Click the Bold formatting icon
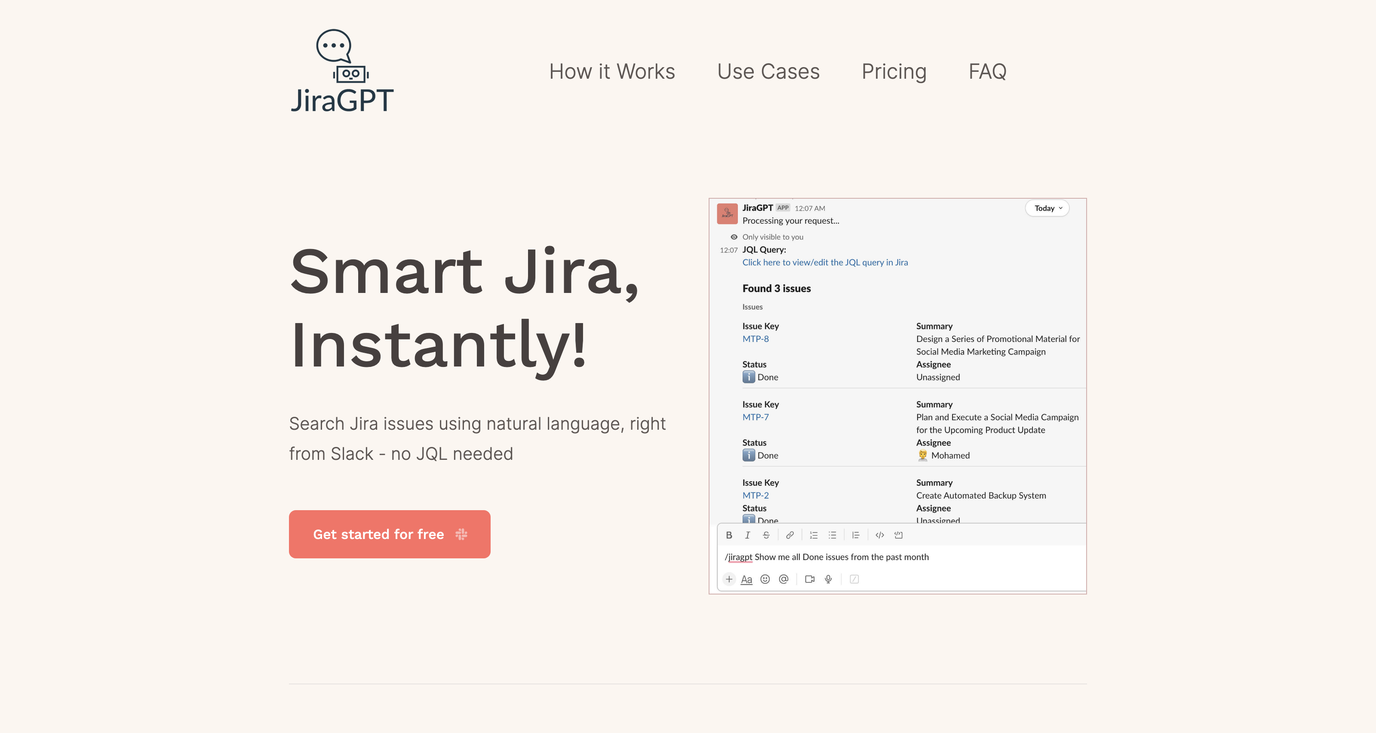The image size is (1376, 733). coord(728,535)
